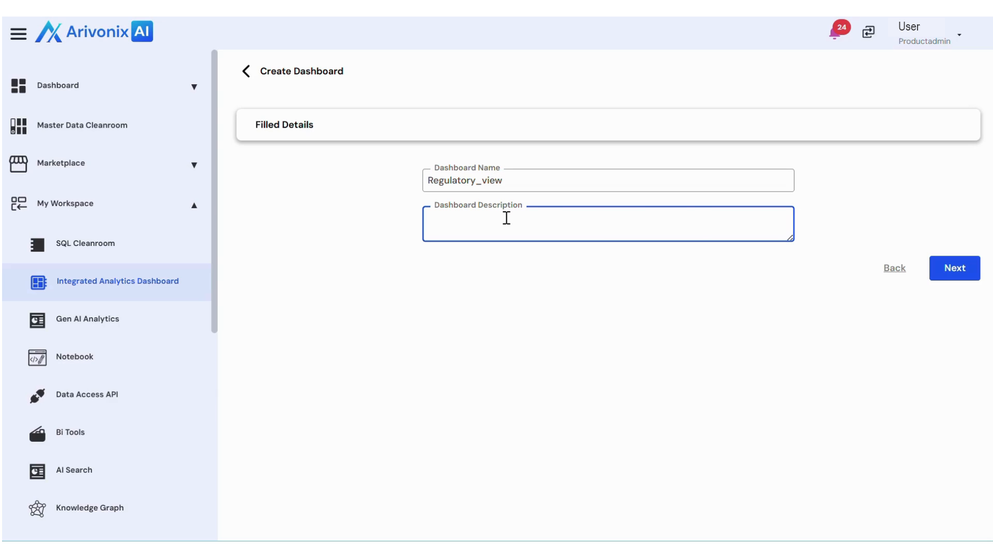Screen dimensions: 993x558
Task: Expand the Dashboard menu arrow
Action: pos(194,87)
